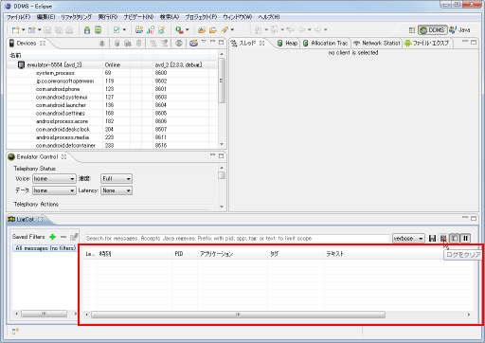Open the Android SDK Manager icon
Viewport: 485px width, 343px height.
[87, 30]
